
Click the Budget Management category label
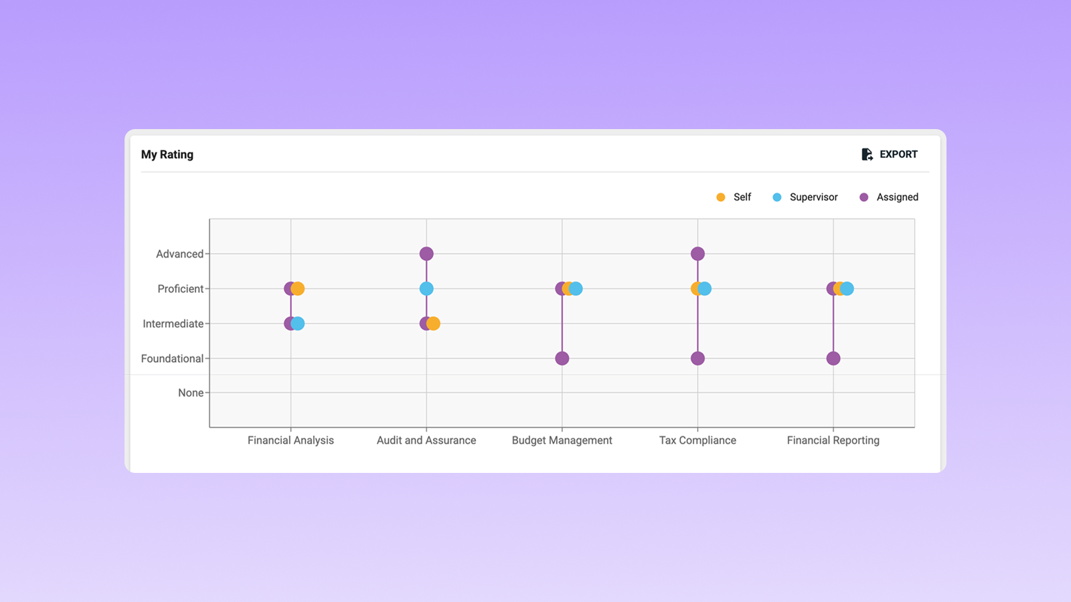[562, 440]
